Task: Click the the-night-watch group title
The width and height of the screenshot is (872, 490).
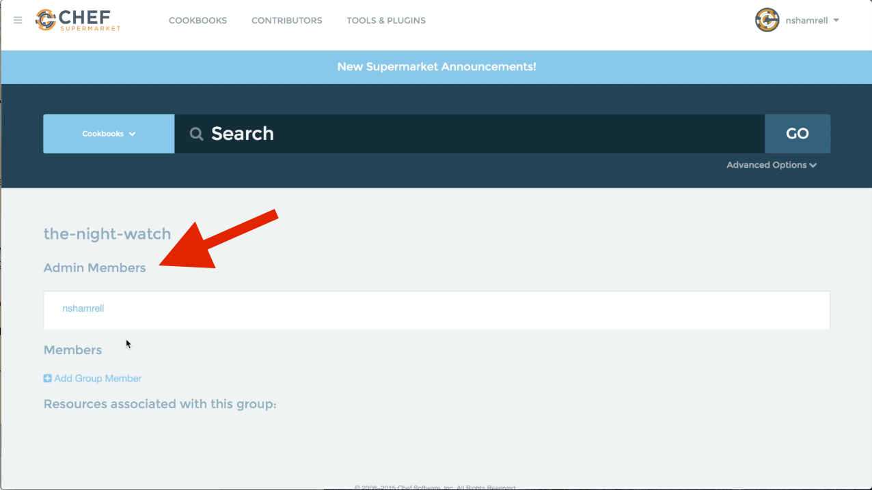Action: tap(107, 234)
